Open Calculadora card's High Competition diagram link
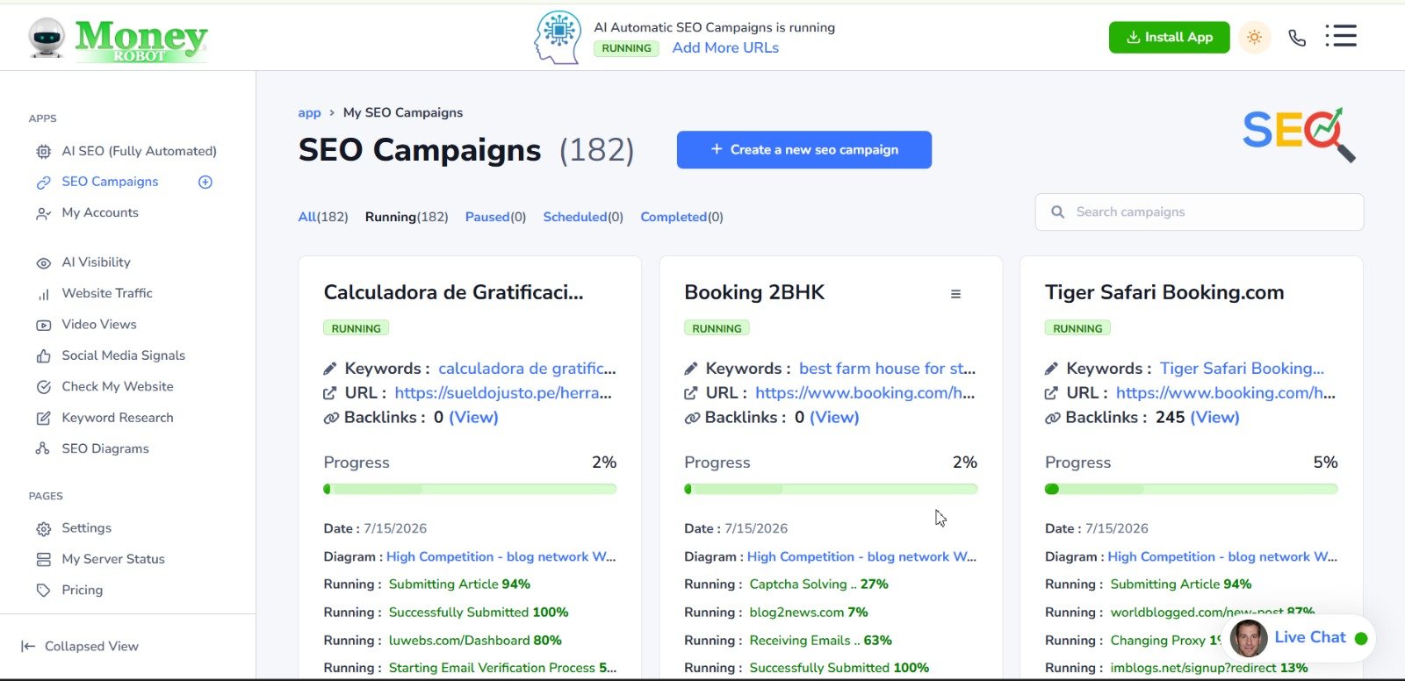The height and width of the screenshot is (681, 1405). 501,556
